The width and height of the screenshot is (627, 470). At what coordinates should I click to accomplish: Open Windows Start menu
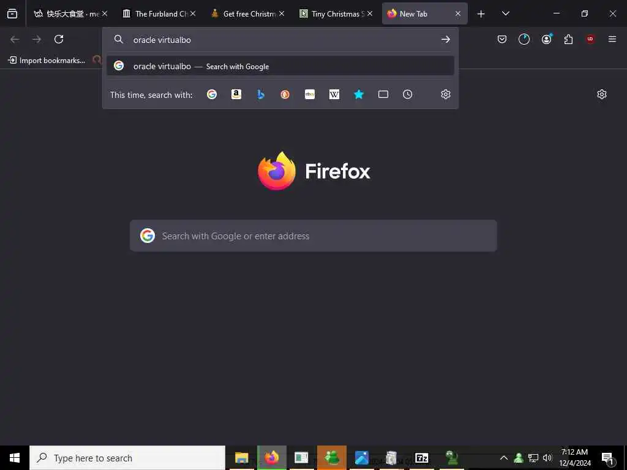click(15, 458)
